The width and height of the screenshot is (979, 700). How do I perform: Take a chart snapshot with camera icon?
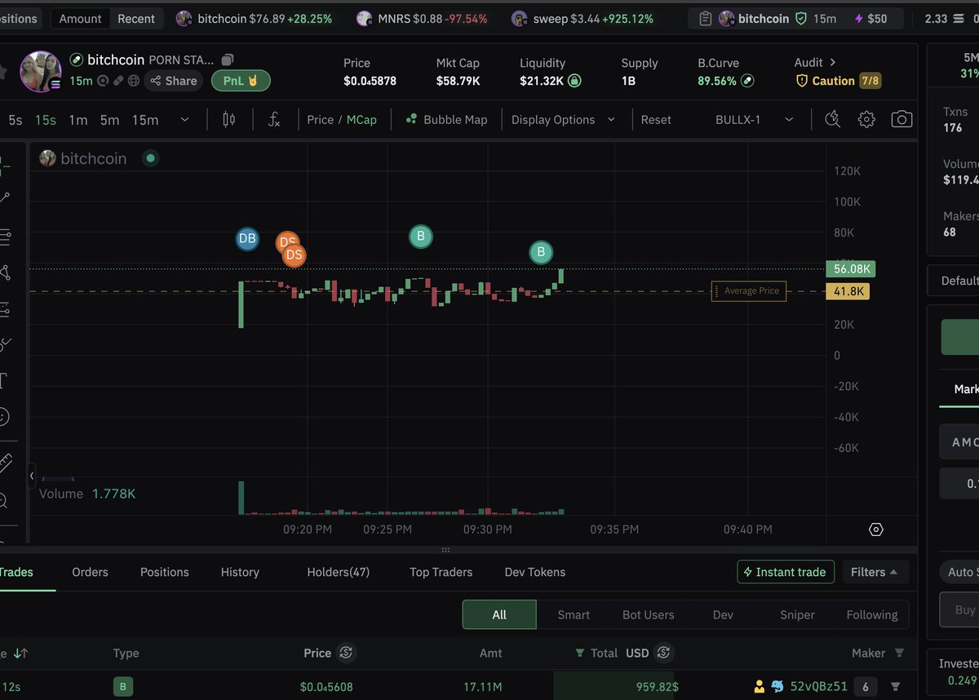pyautogui.click(x=901, y=120)
